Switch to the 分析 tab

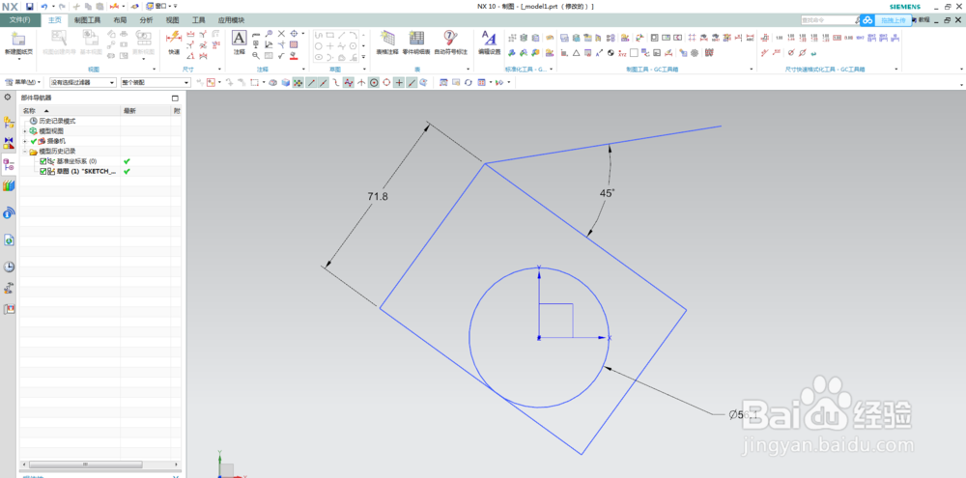coord(146,20)
